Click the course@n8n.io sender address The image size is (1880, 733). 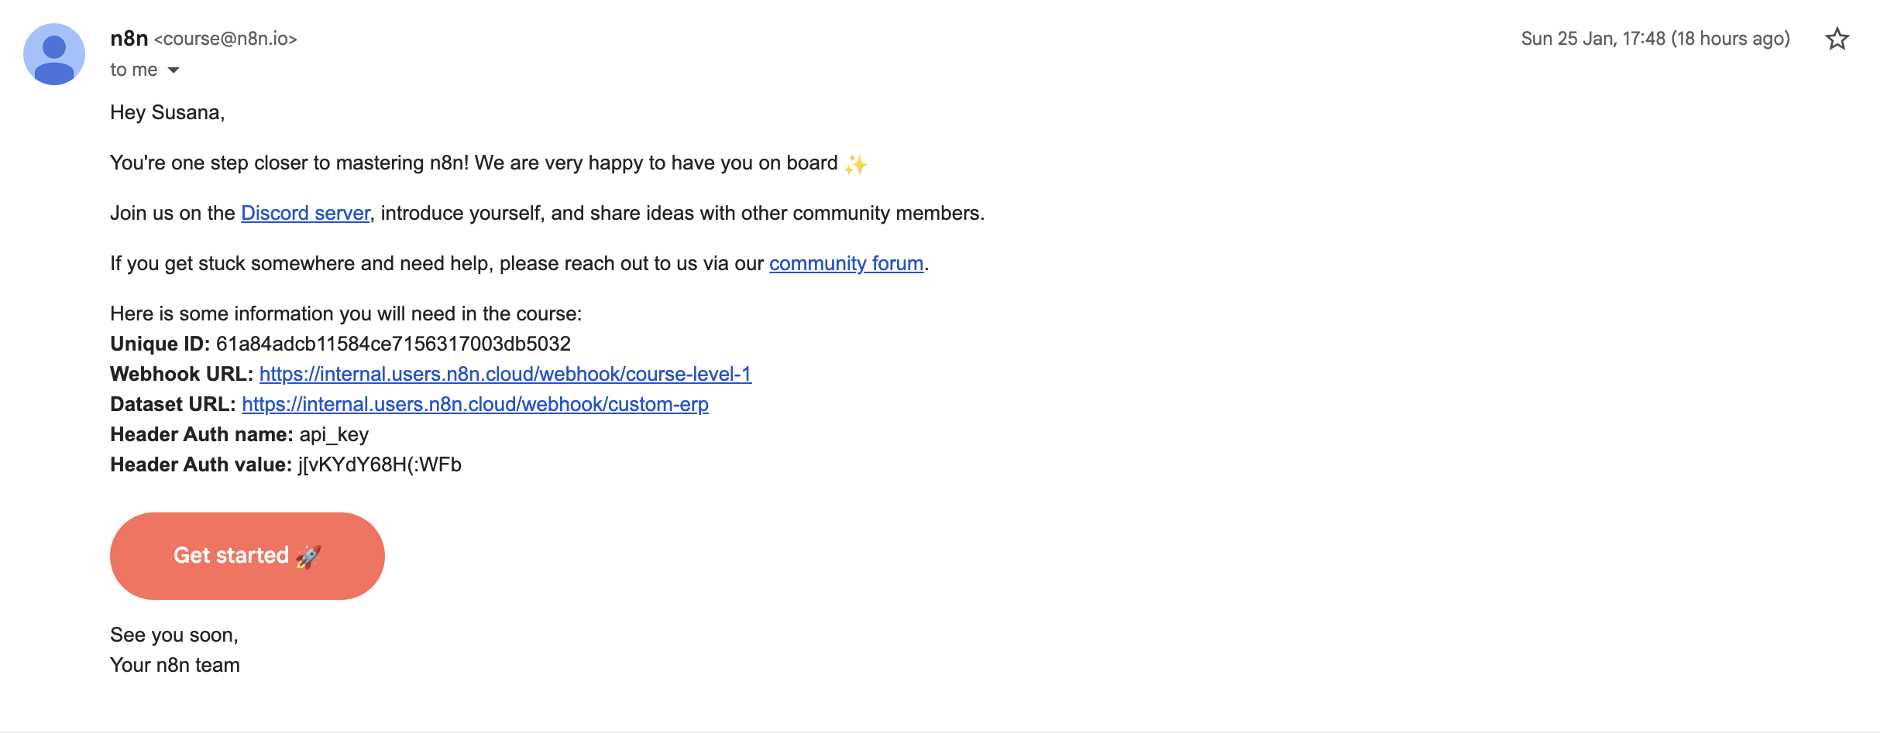(x=225, y=39)
